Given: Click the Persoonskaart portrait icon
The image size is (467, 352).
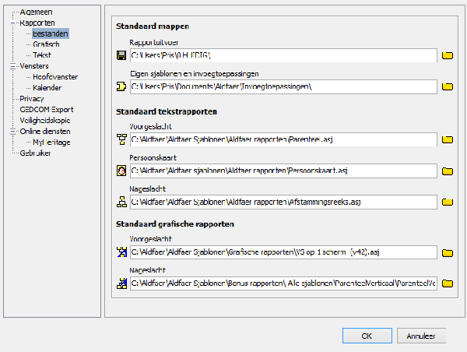Looking at the screenshot, I should [121, 171].
